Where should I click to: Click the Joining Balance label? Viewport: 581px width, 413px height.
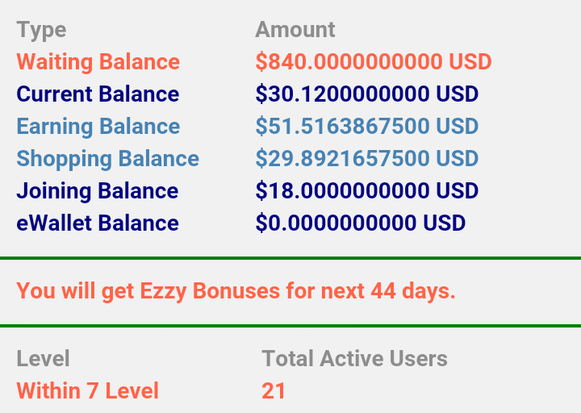(x=97, y=191)
